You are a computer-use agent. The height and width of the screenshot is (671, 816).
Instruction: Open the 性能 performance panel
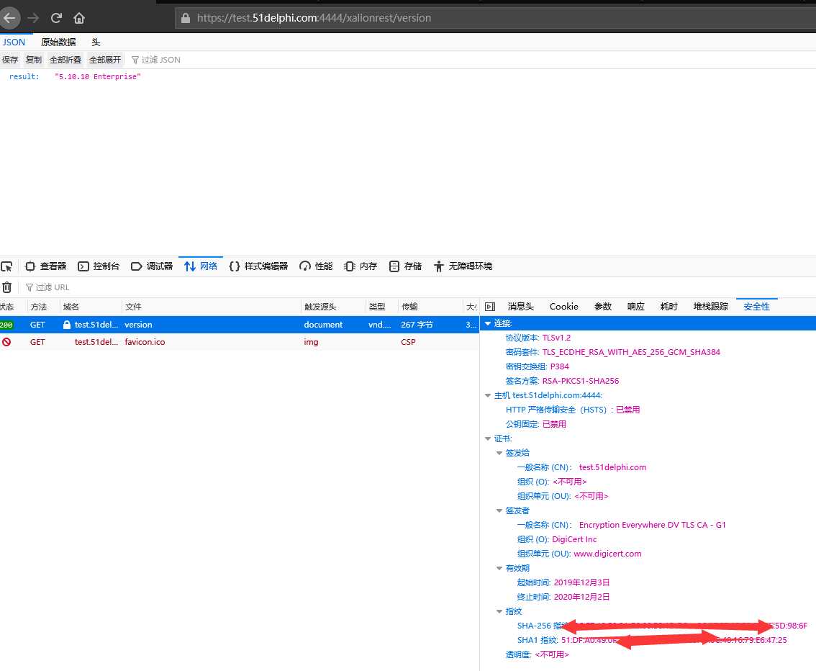coord(316,266)
